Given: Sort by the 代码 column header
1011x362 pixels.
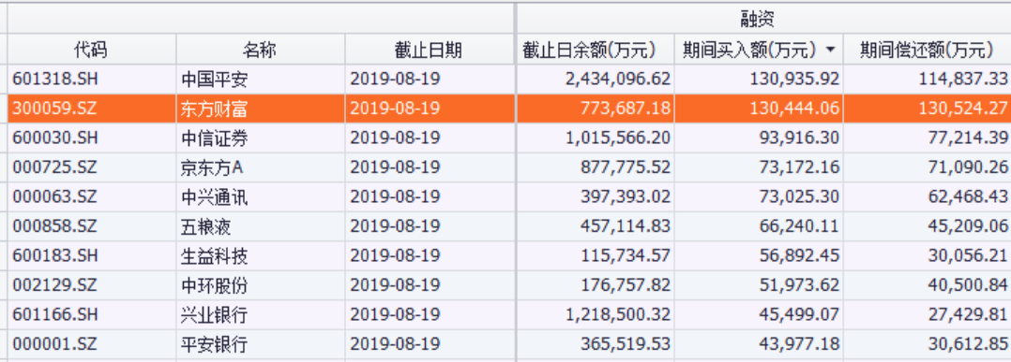Looking at the screenshot, I should pyautogui.click(x=91, y=50).
